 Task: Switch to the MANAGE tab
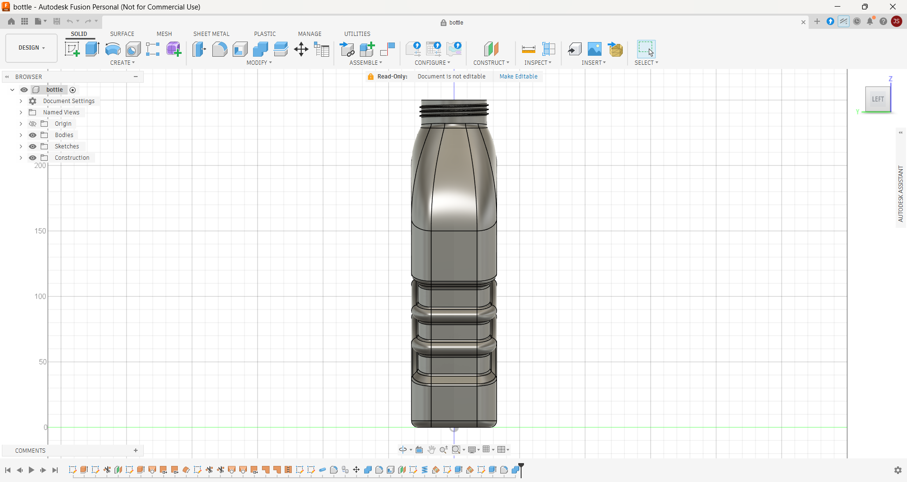(x=310, y=34)
